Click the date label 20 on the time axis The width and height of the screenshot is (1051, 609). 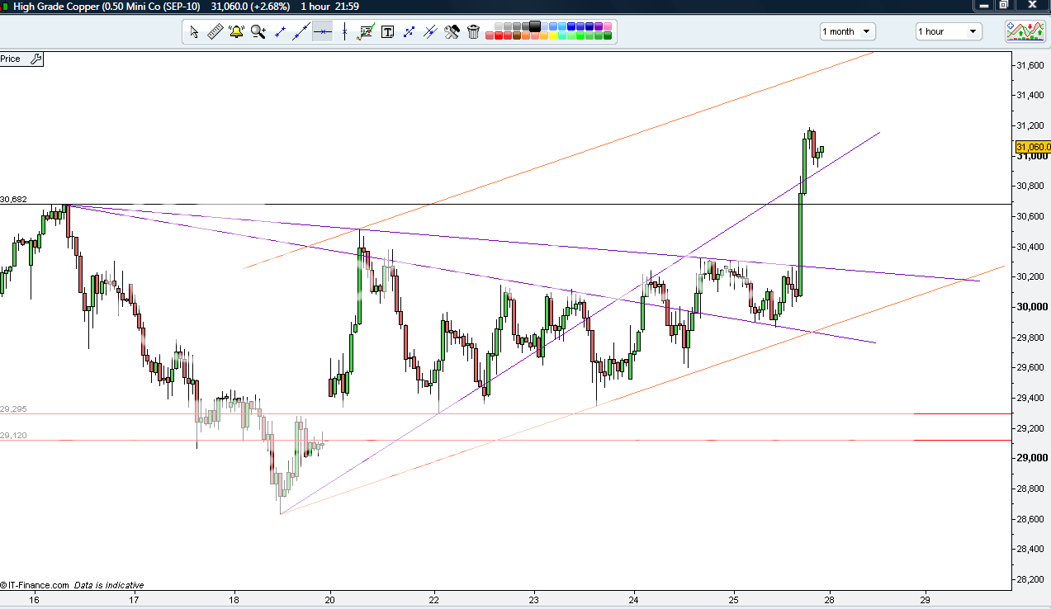330,600
